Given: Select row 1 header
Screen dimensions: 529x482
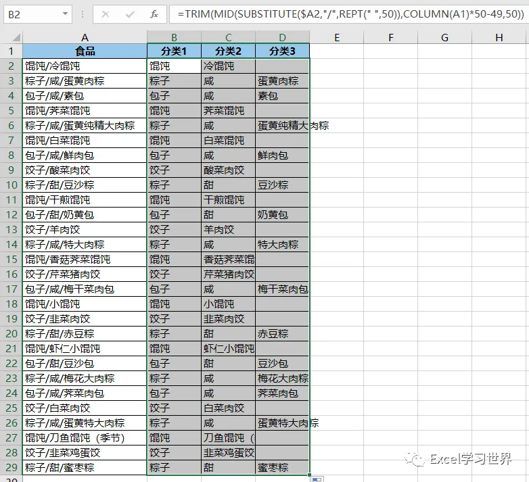Looking at the screenshot, I should pyautogui.click(x=11, y=51).
